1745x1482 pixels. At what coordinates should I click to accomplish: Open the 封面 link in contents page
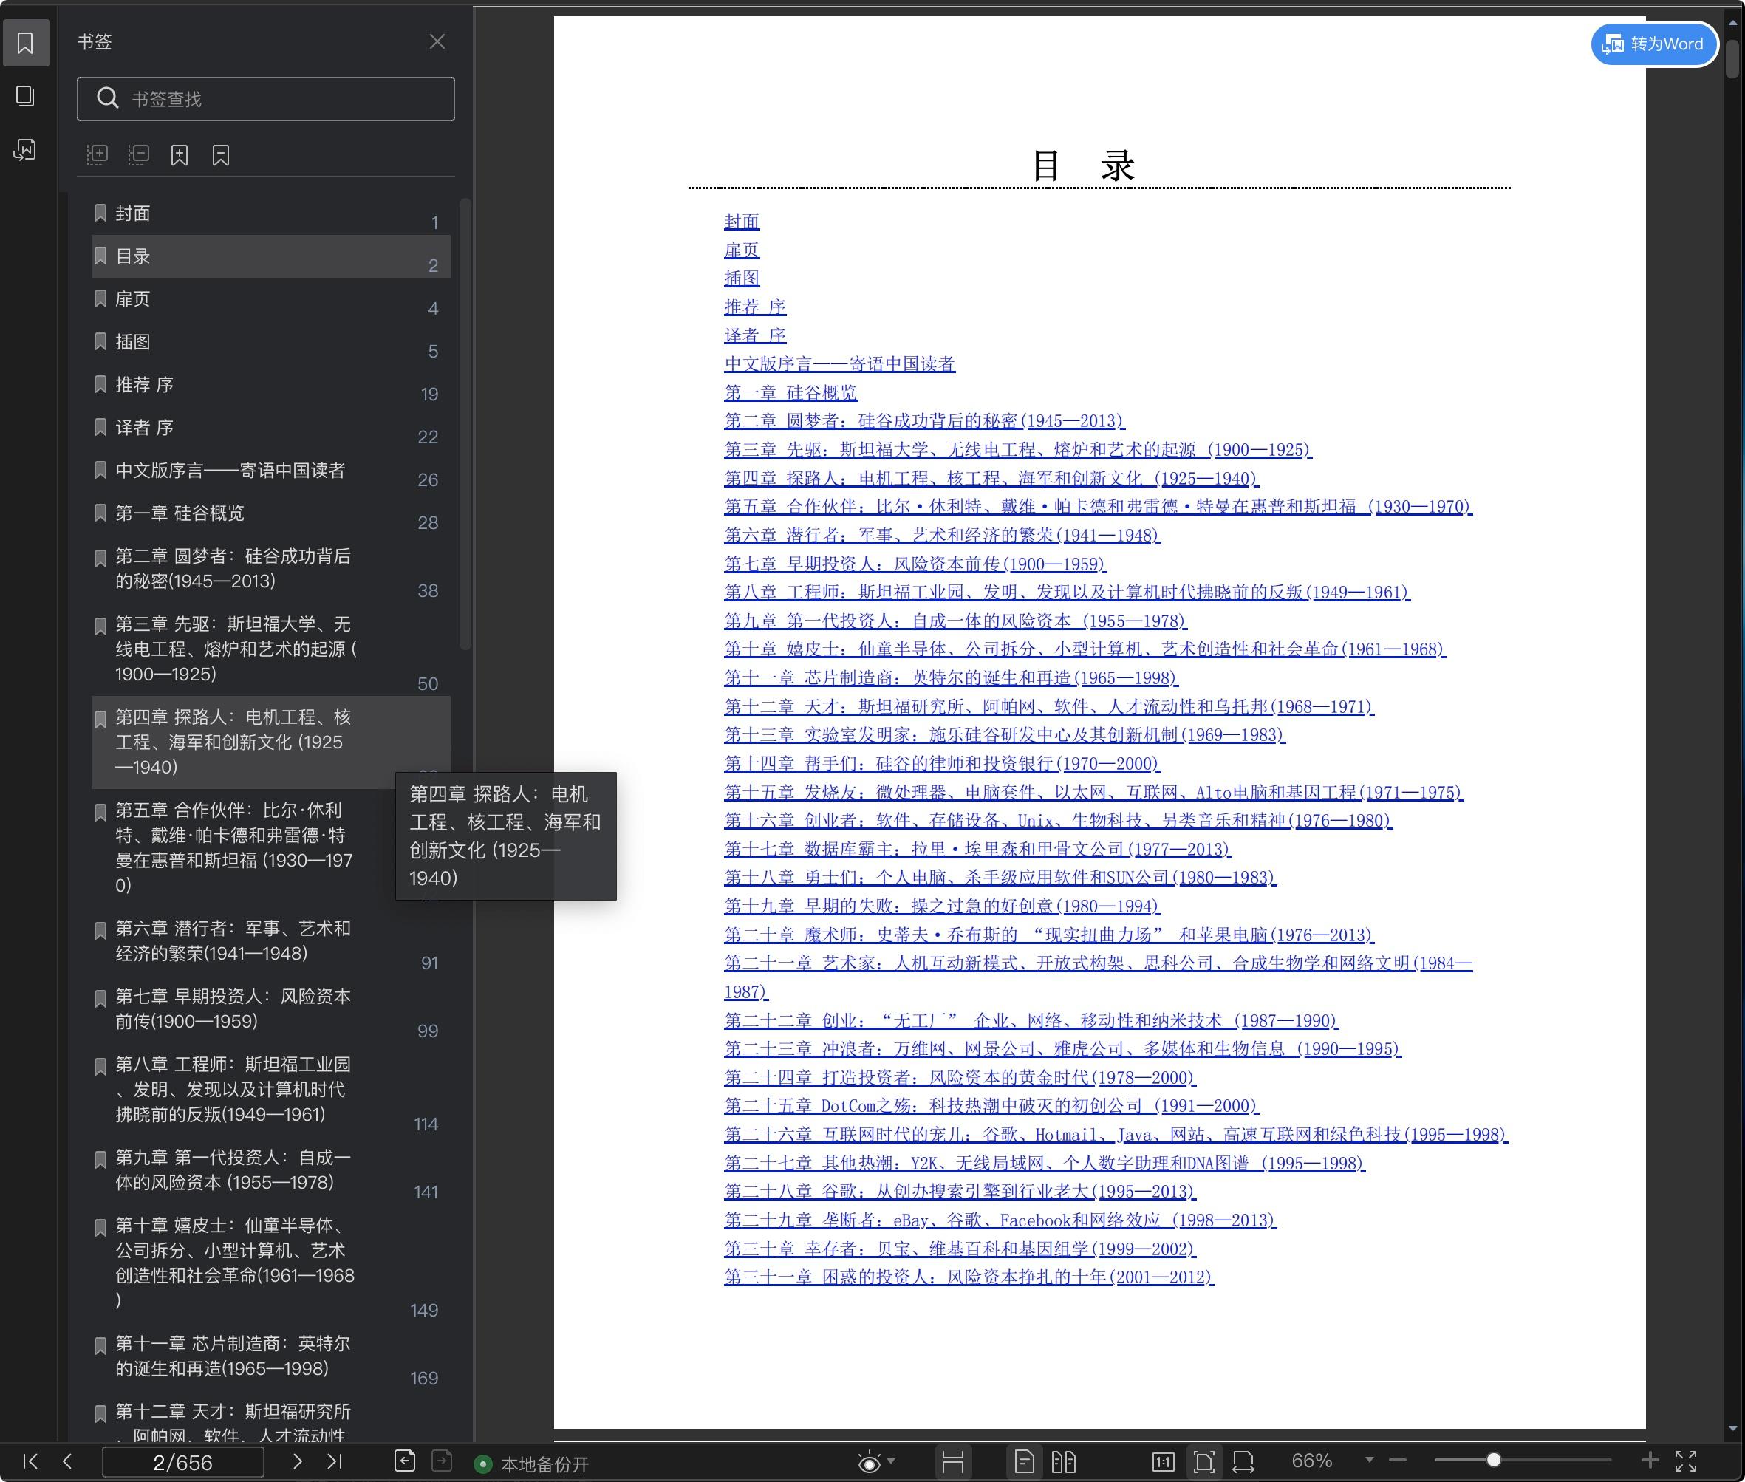[742, 222]
